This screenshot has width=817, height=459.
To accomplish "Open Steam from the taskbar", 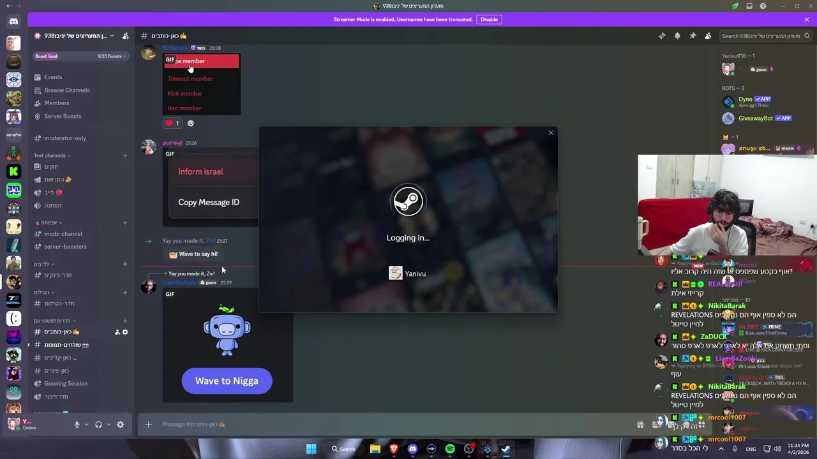I will (506, 449).
